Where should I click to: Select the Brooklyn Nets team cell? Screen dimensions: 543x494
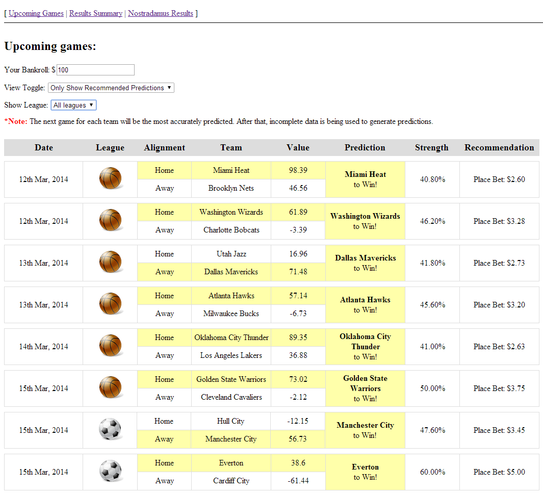click(231, 188)
